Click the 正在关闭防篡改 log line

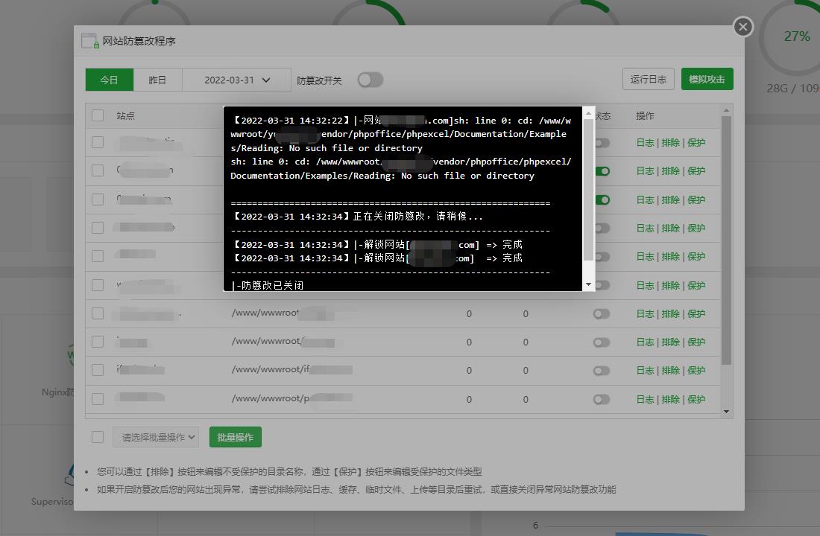(x=356, y=217)
